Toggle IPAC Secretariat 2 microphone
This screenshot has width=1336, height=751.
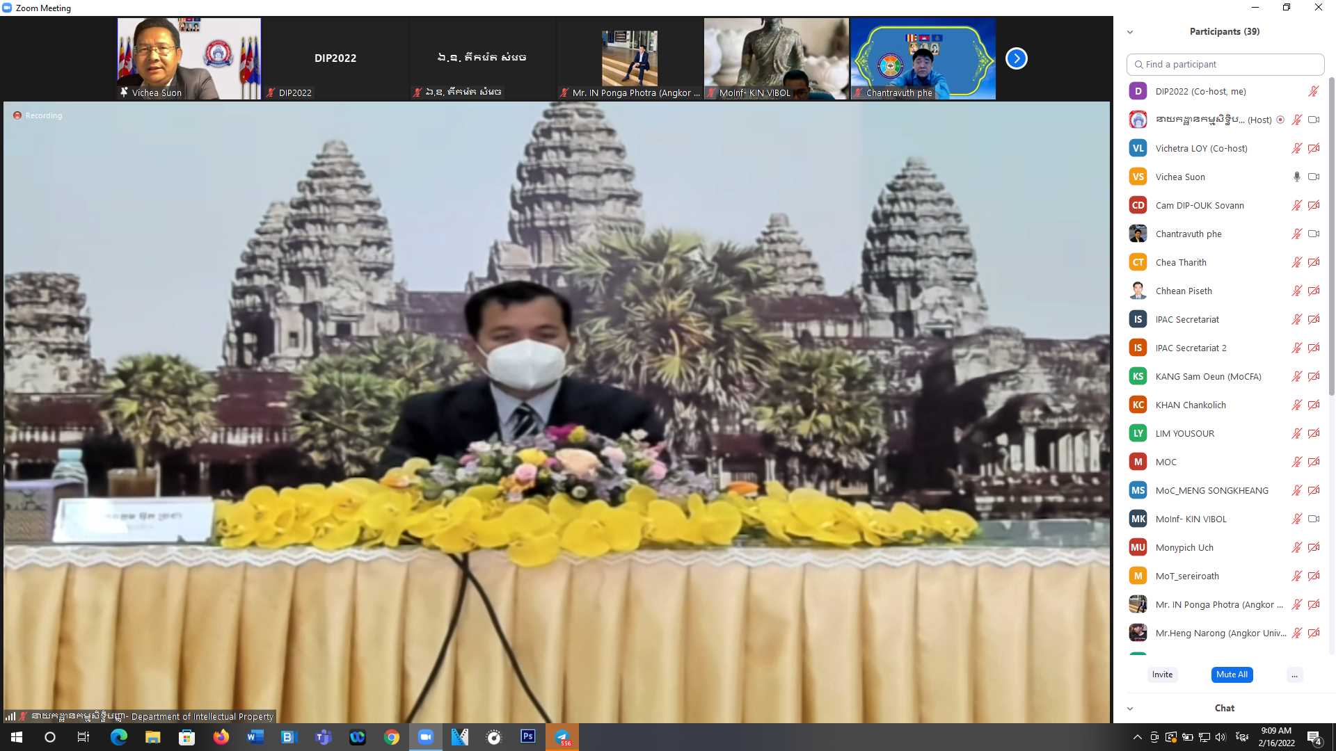pyautogui.click(x=1296, y=348)
